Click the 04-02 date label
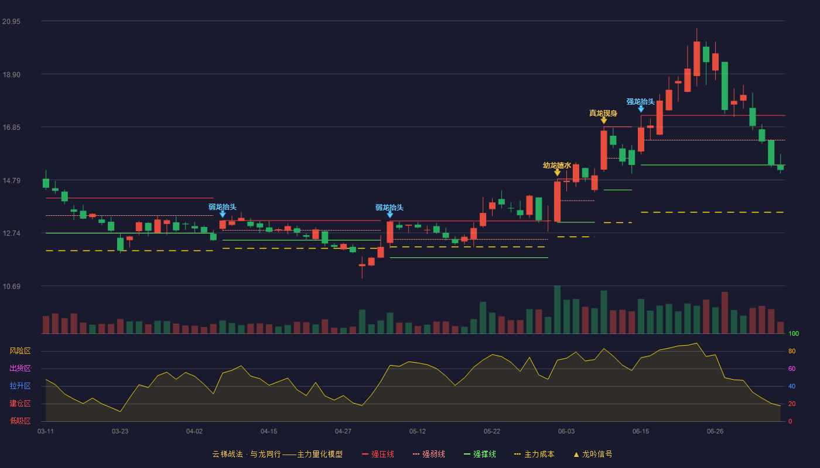The height and width of the screenshot is (468, 820). click(x=194, y=431)
